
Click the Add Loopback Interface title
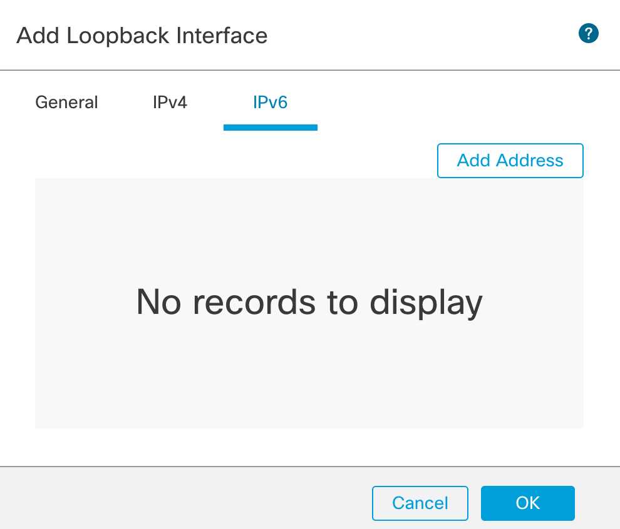[x=142, y=35]
